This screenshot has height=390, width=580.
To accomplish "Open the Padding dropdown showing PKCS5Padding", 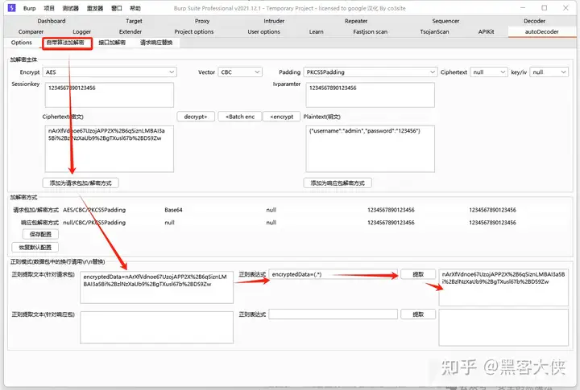I will click(371, 72).
